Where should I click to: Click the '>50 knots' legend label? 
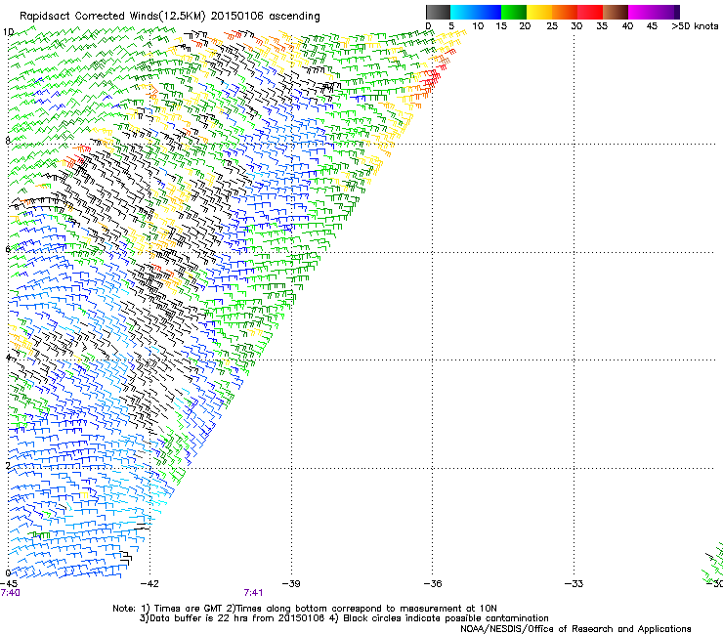coord(695,26)
